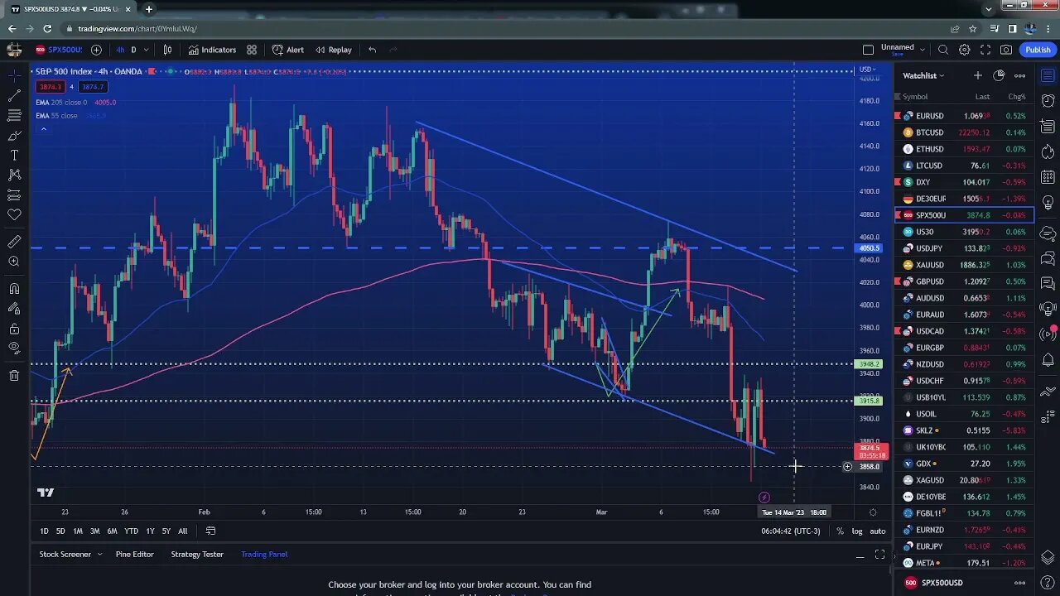1060x596 pixels.
Task: Take a chart snapshot with camera icon
Action: coord(1006,50)
